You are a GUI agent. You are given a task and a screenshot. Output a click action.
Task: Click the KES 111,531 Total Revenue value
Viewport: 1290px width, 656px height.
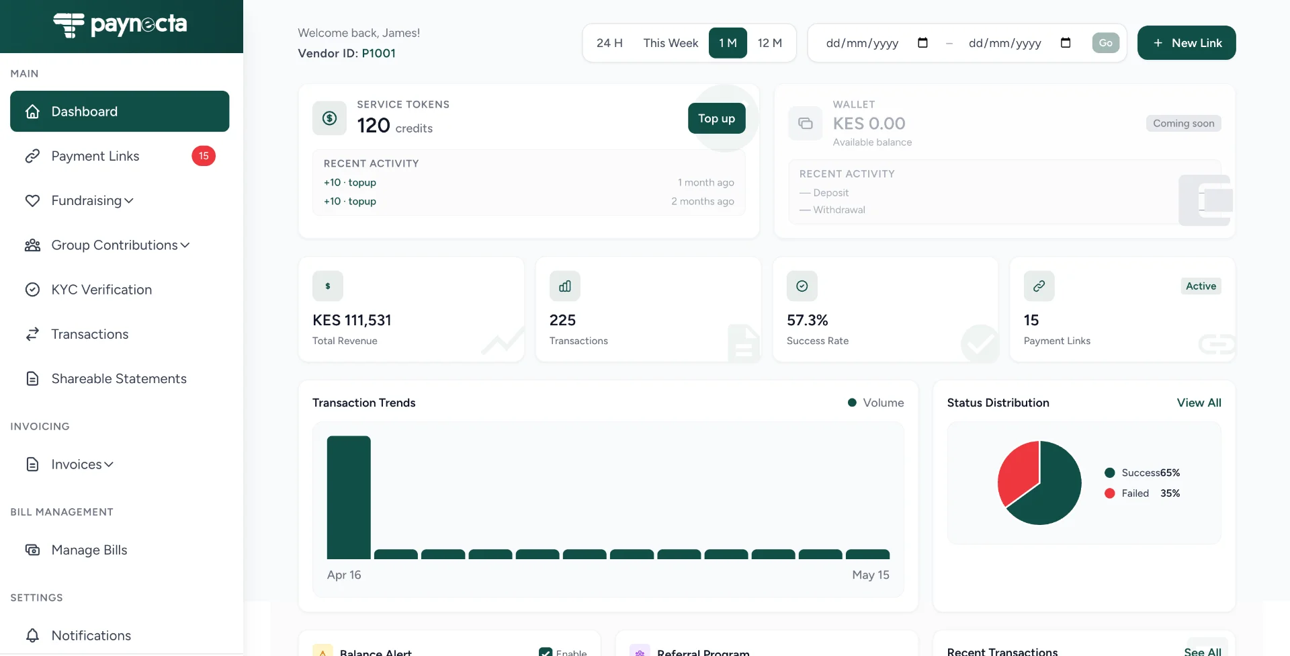(352, 321)
